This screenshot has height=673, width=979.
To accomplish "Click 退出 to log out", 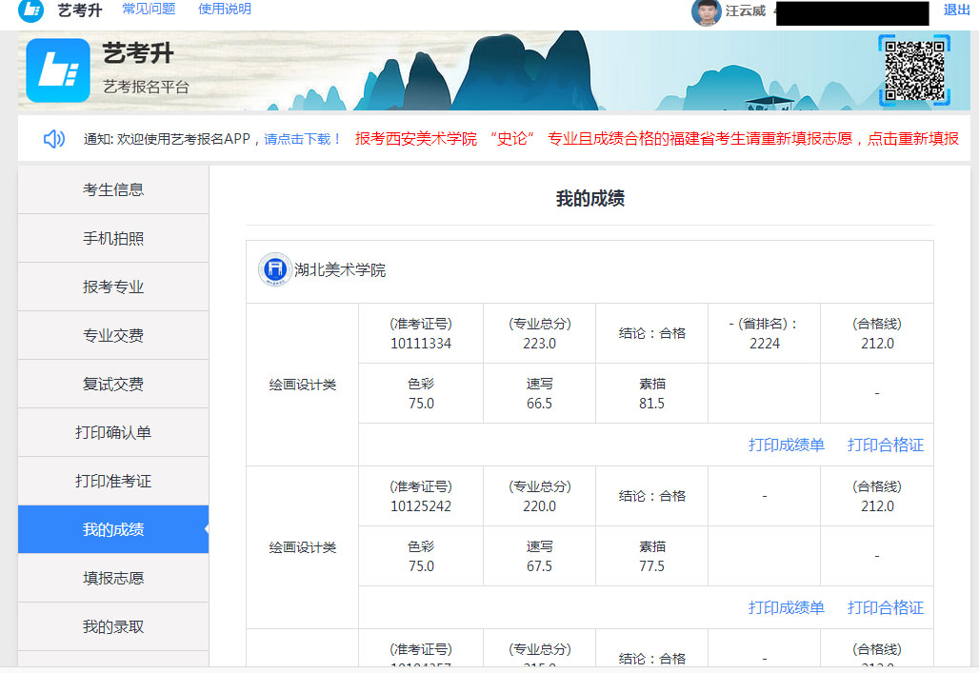I will (x=956, y=10).
